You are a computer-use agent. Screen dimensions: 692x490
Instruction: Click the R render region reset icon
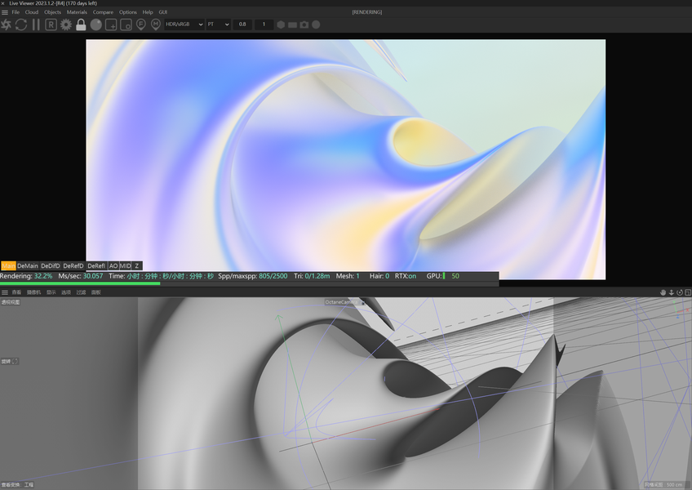[51, 24]
